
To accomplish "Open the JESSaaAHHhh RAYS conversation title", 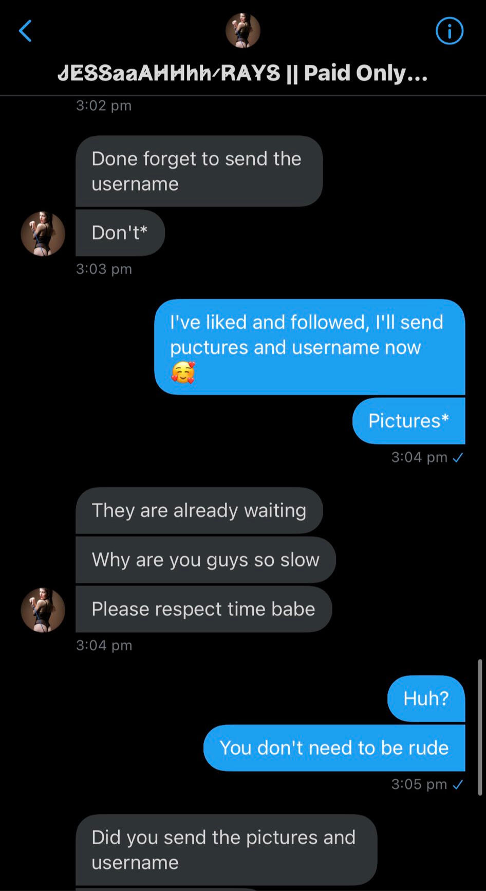I will point(242,73).
